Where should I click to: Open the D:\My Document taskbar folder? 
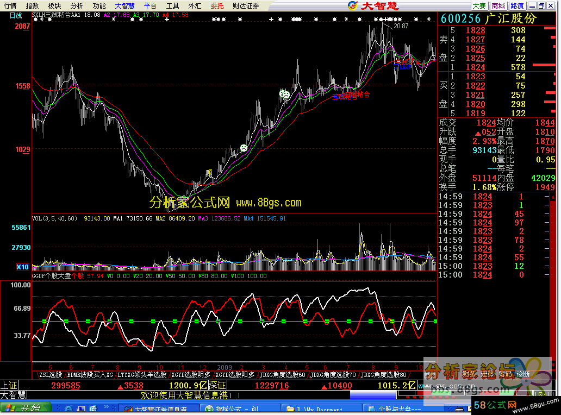click(321, 408)
